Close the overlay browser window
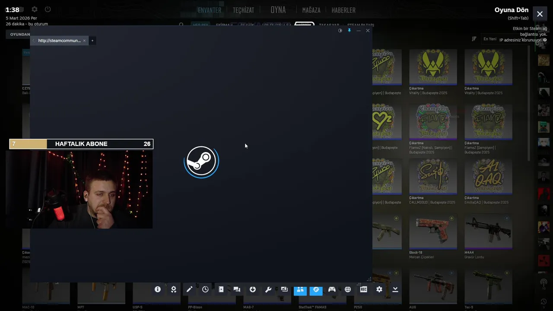 [368, 31]
